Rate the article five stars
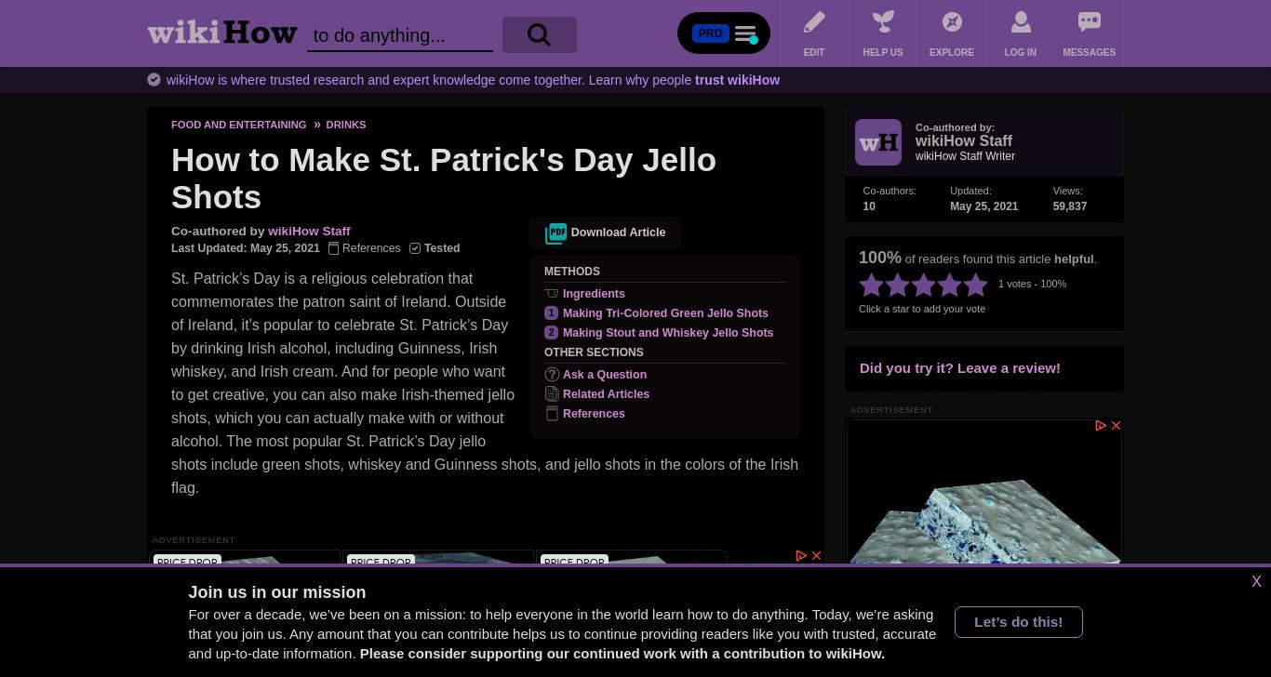This screenshot has height=677, width=1271. click(975, 285)
